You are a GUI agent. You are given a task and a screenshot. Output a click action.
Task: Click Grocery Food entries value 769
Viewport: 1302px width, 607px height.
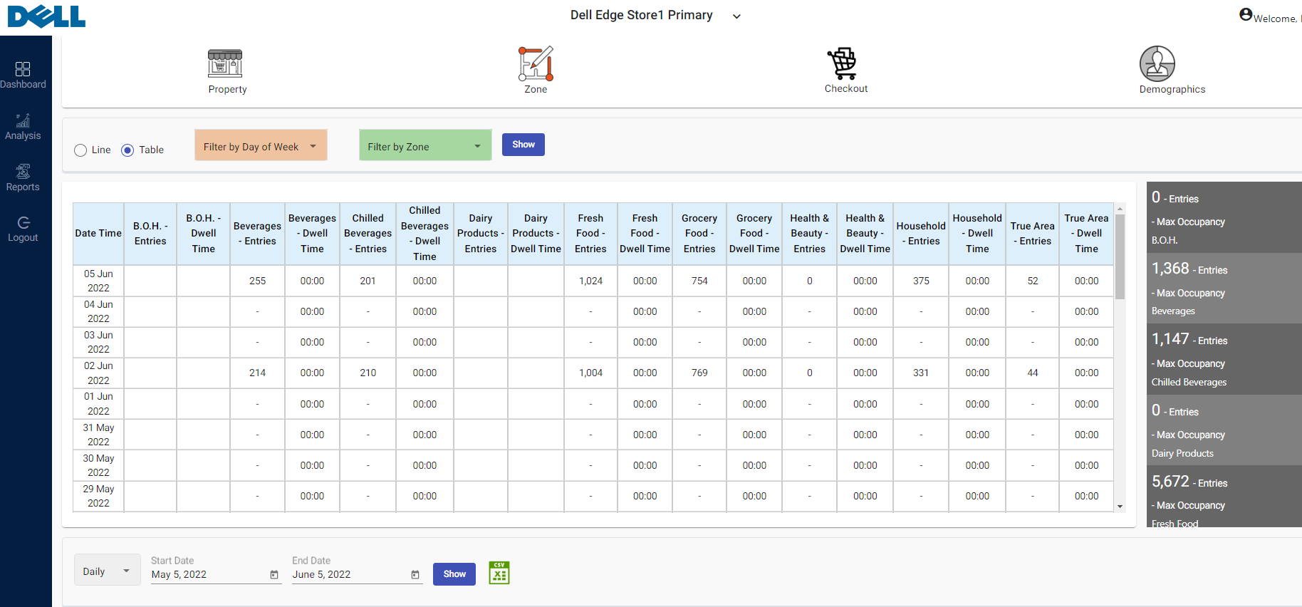(699, 373)
